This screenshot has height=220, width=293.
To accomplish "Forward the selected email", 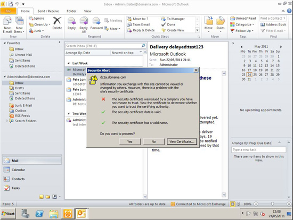I will pos(96,23).
